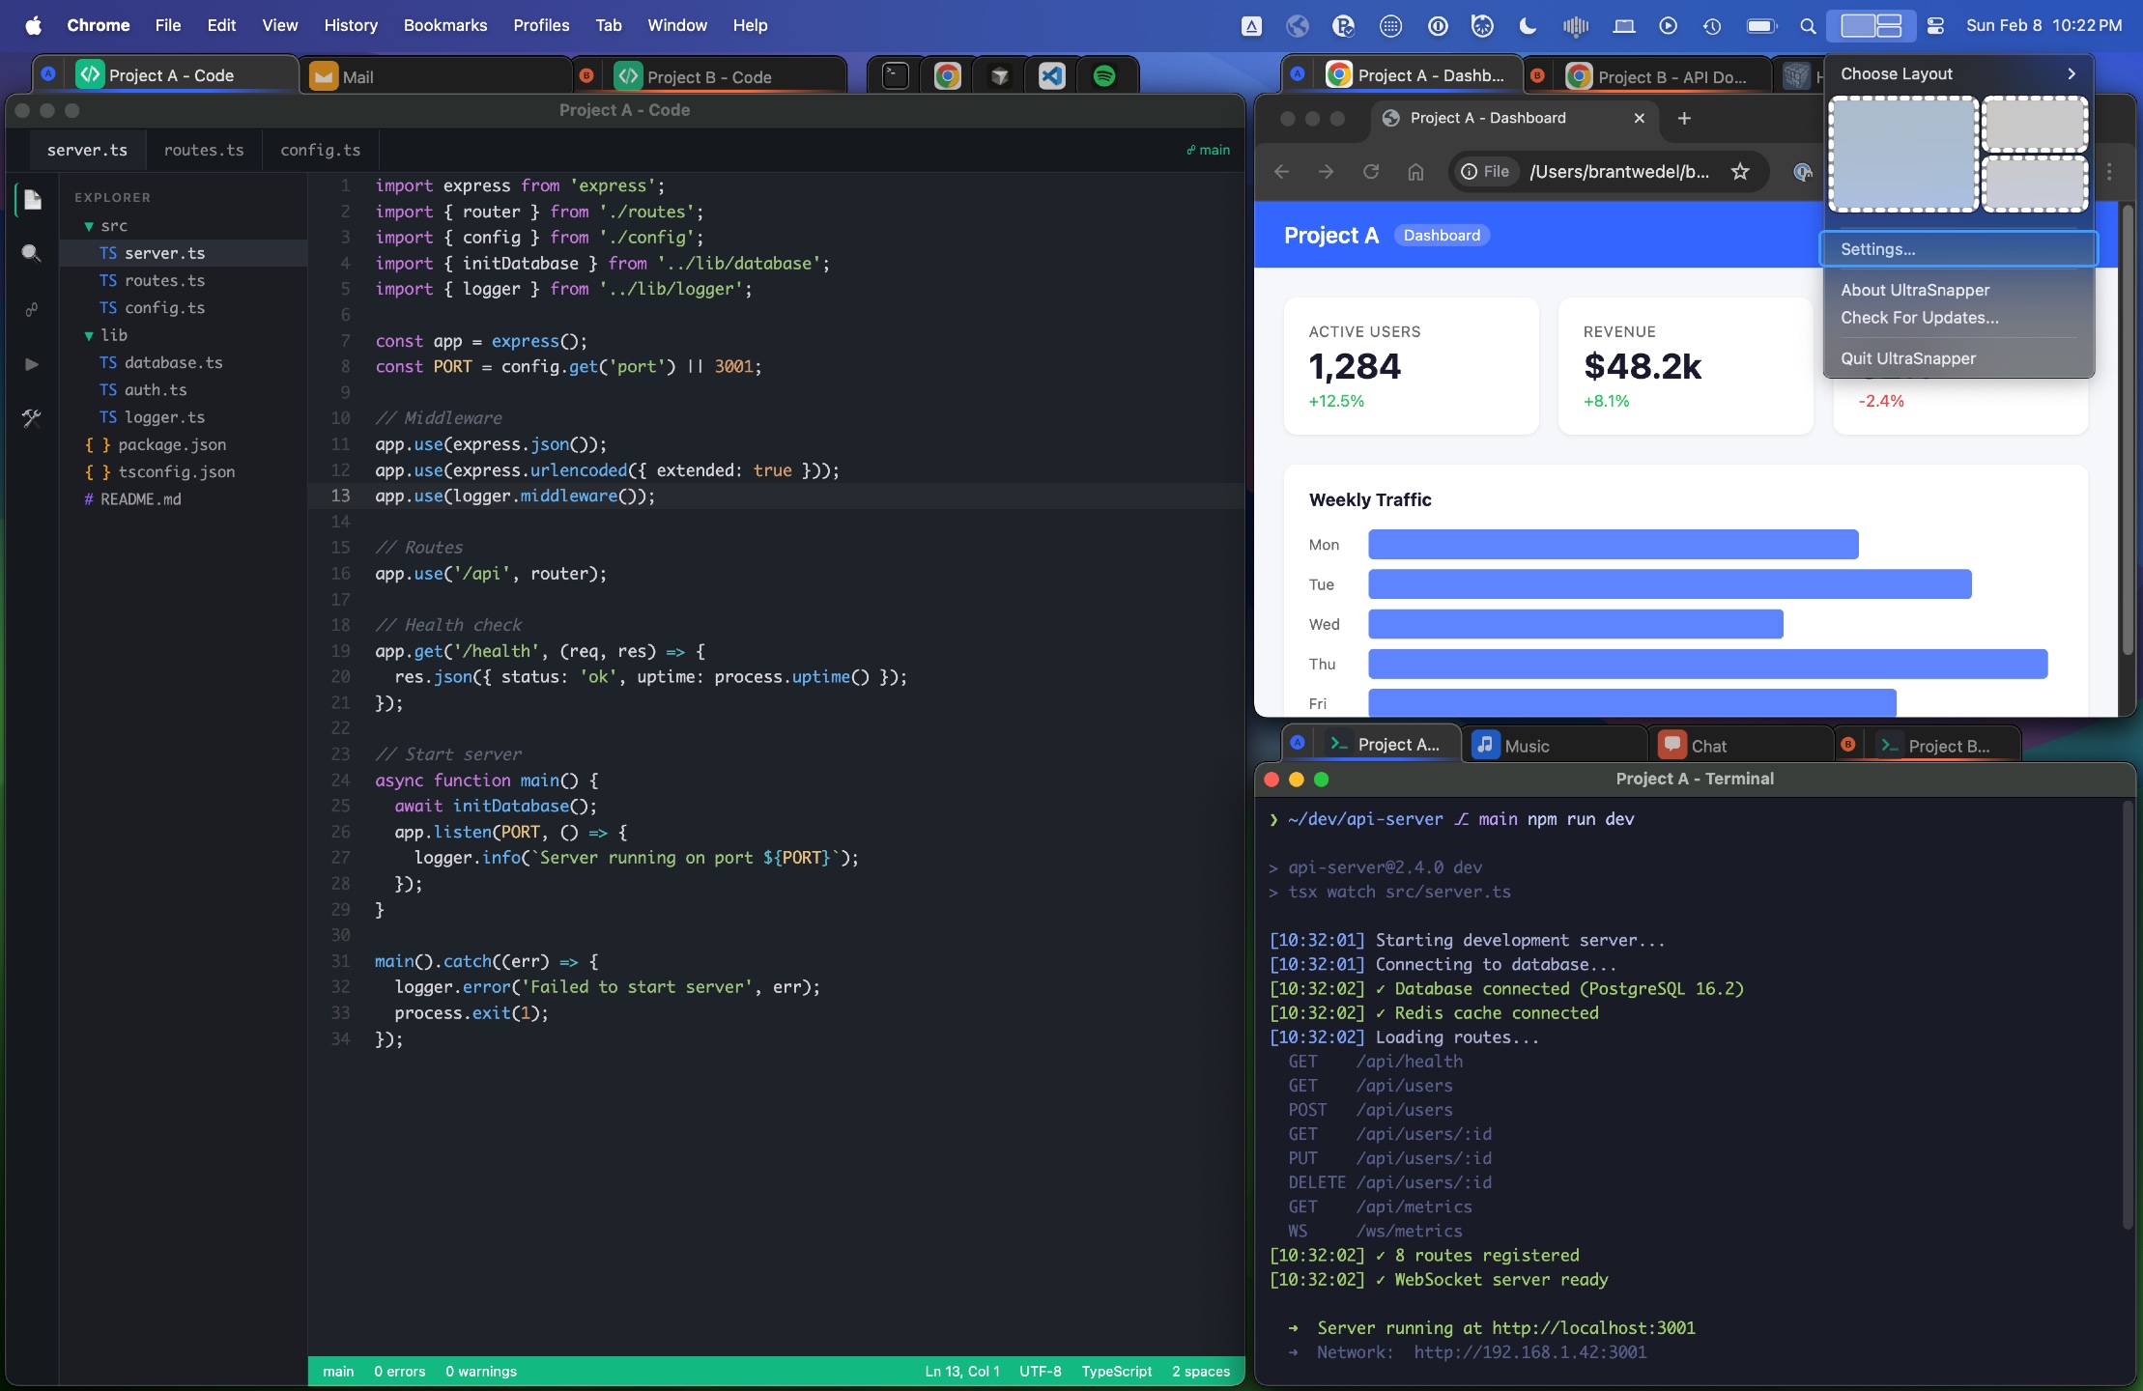Click the search magnifier icon in code sidebar

[x=31, y=254]
